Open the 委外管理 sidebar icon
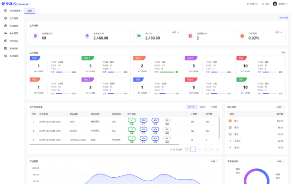This screenshot has width=291, height=184. [x=6, y=33]
